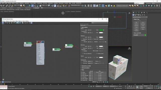
Task: Open the Rendering menu
Action: point(39,3)
